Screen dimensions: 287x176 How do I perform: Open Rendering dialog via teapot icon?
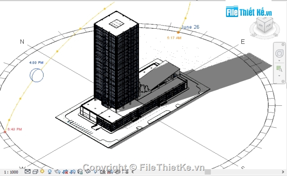click(x=57, y=172)
